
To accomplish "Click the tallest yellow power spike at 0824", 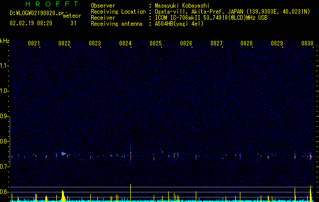I will tap(131, 192).
